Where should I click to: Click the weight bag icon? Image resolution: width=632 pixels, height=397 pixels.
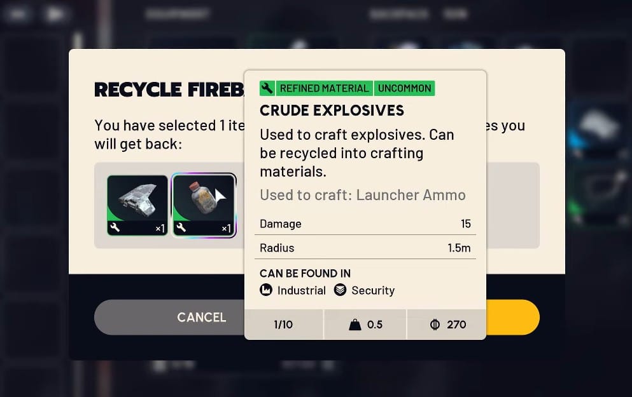[x=355, y=325]
